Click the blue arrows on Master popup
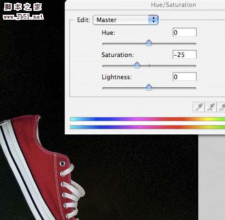225x220 pixels. click(x=153, y=20)
